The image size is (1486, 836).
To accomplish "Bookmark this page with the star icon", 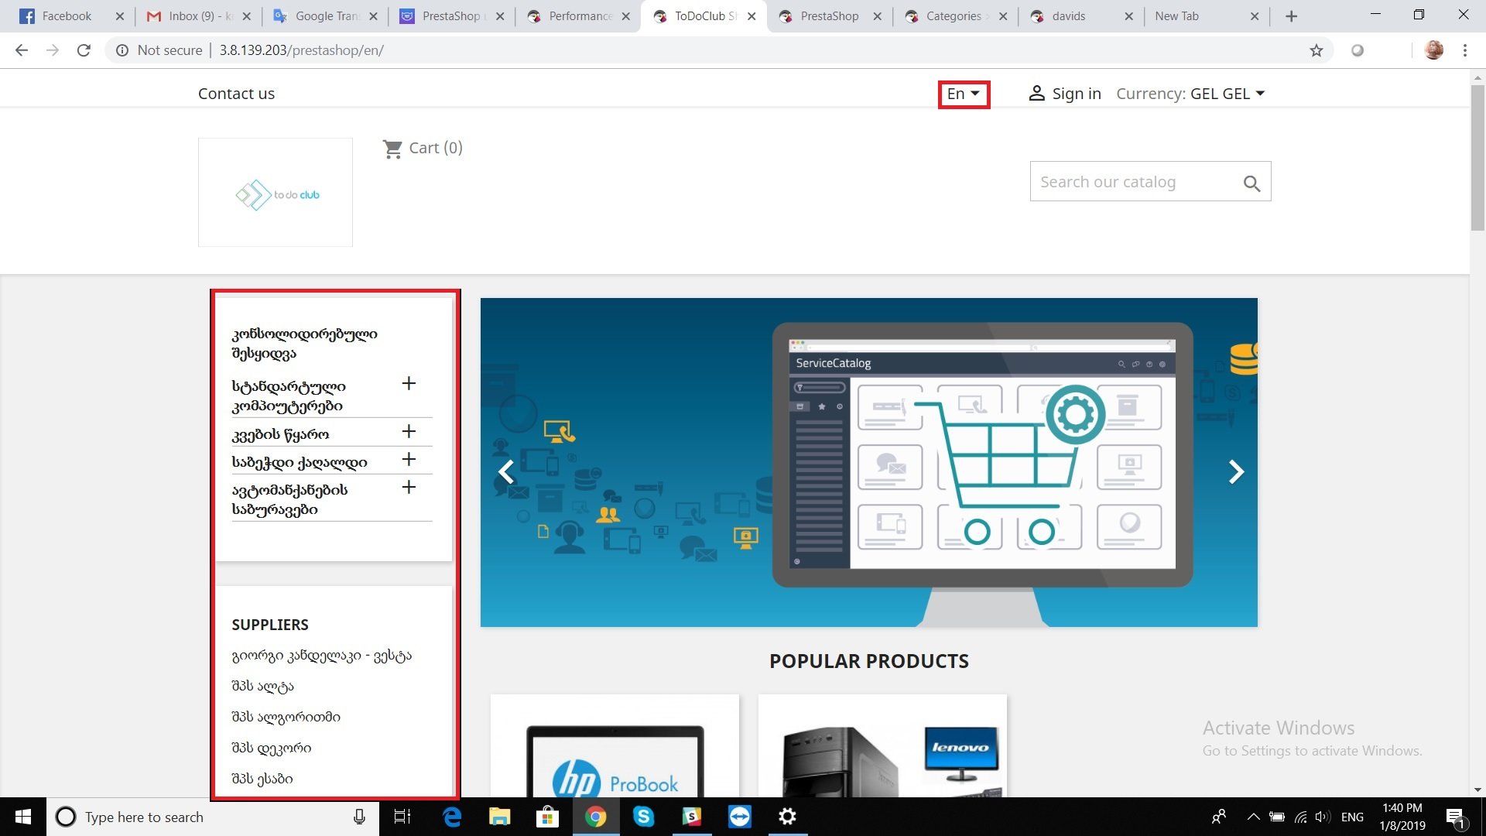I will (x=1317, y=50).
